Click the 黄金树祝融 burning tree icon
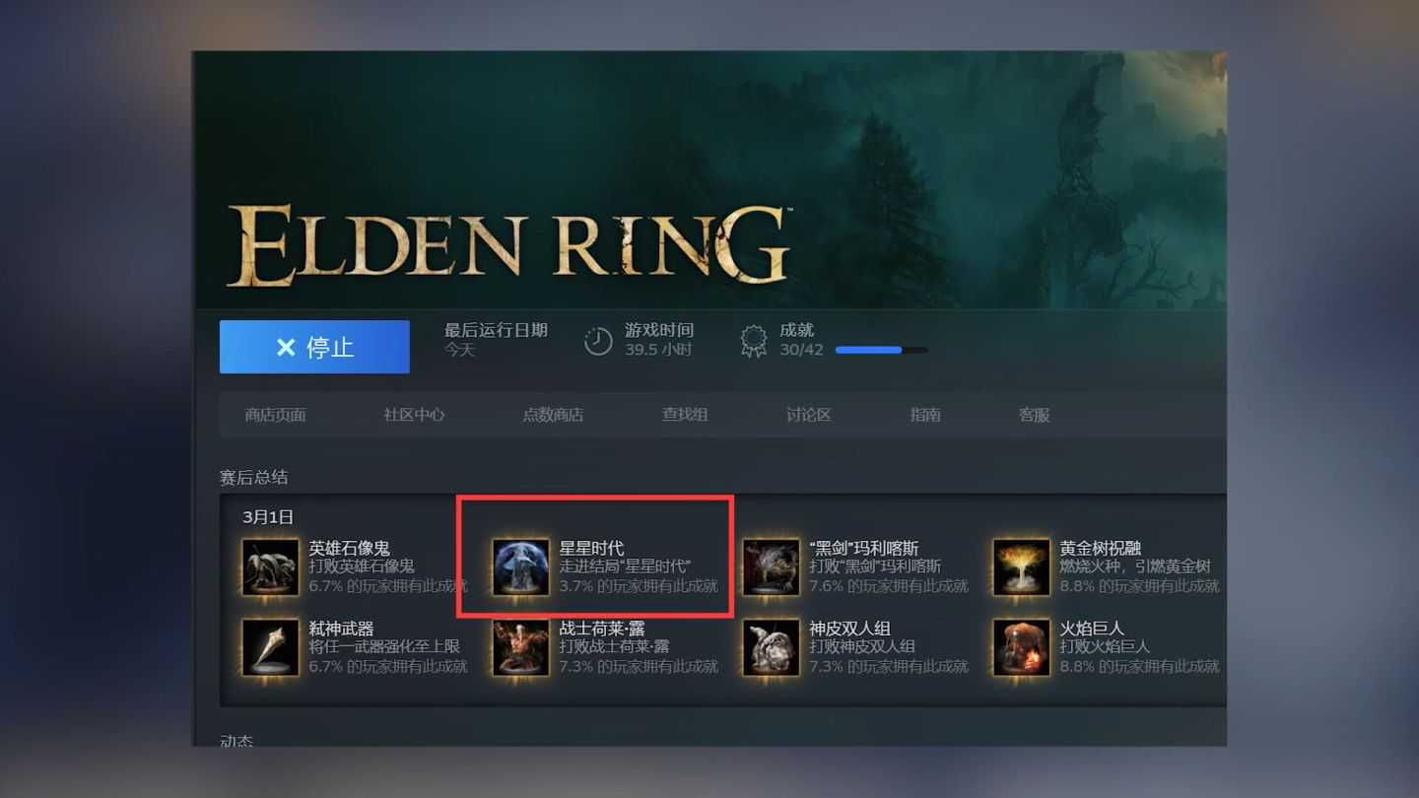Screen dimensions: 1419x798 pyautogui.click(x=1021, y=567)
